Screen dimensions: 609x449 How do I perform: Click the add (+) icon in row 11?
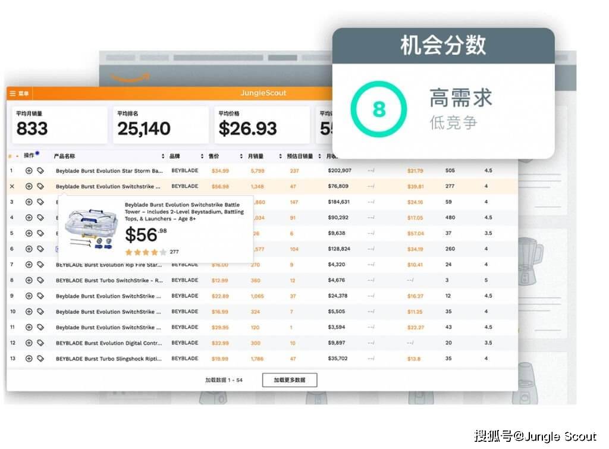29,328
